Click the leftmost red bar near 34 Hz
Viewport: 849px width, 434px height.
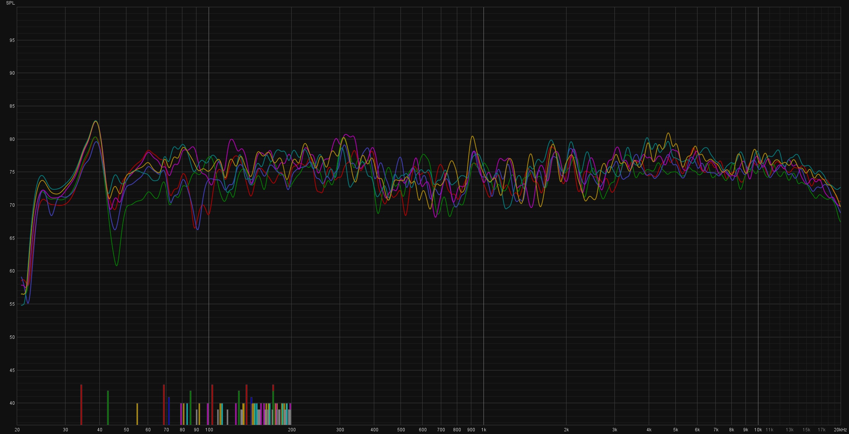click(81, 404)
